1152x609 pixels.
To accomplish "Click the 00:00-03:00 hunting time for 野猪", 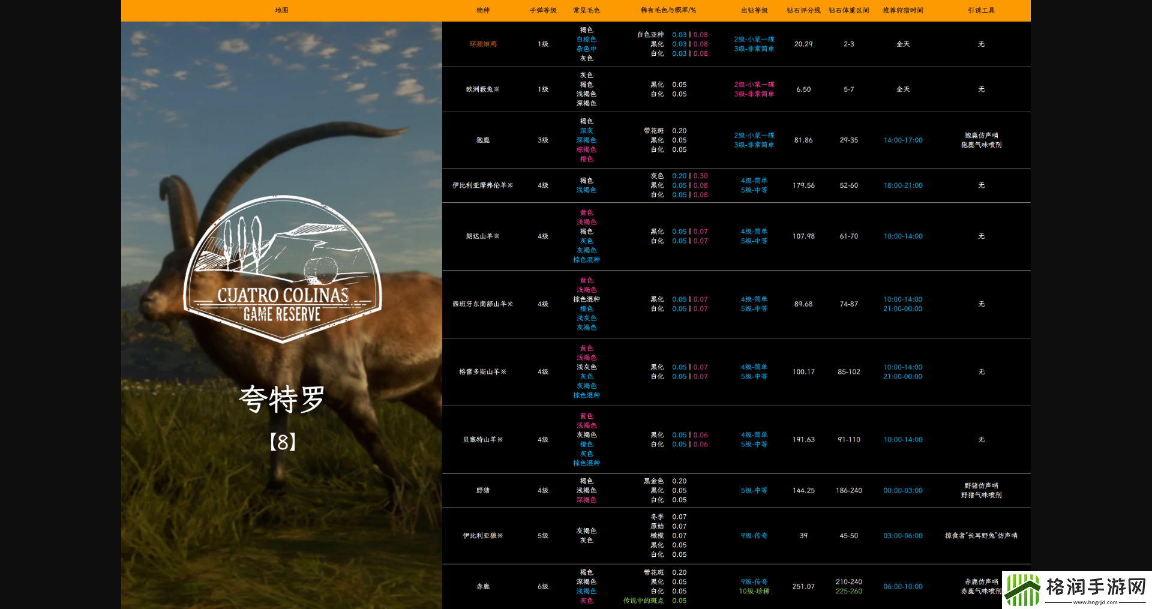I will [x=902, y=490].
